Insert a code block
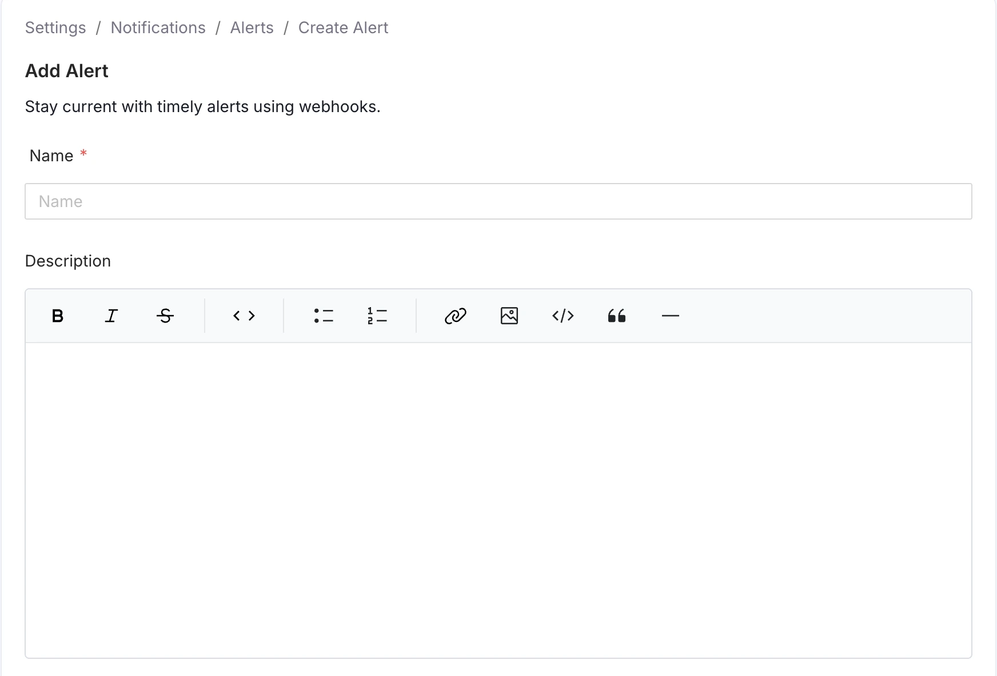 [563, 316]
